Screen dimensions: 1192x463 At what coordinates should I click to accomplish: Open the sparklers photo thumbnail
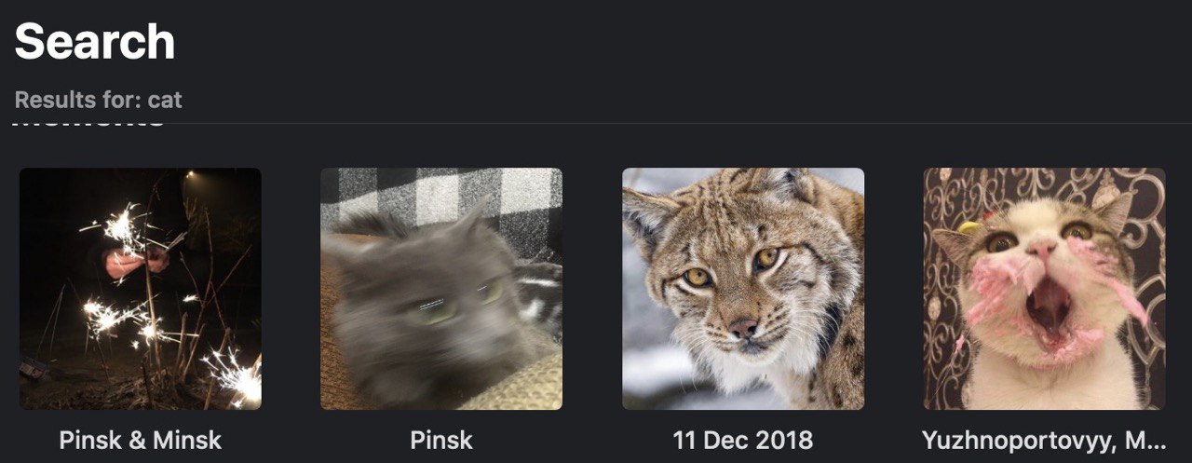tap(141, 289)
